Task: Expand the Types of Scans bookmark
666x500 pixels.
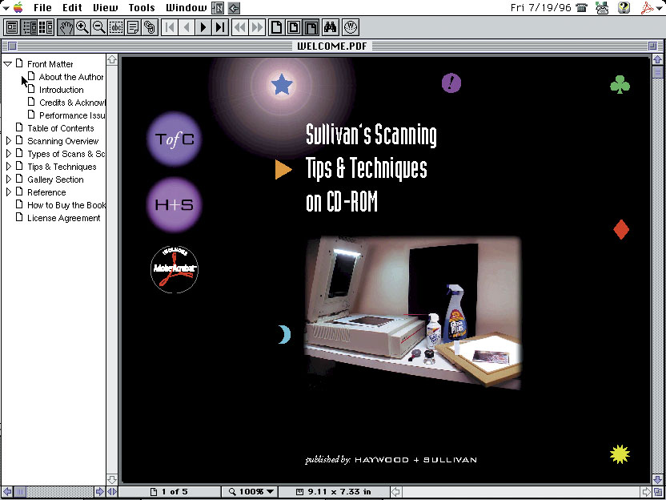Action: (x=8, y=154)
